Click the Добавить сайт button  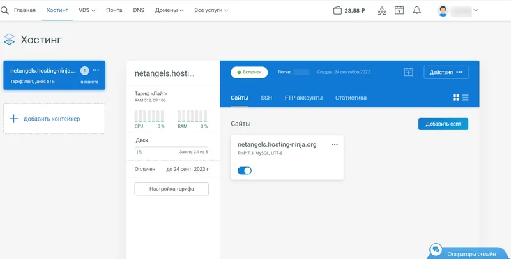click(x=443, y=124)
